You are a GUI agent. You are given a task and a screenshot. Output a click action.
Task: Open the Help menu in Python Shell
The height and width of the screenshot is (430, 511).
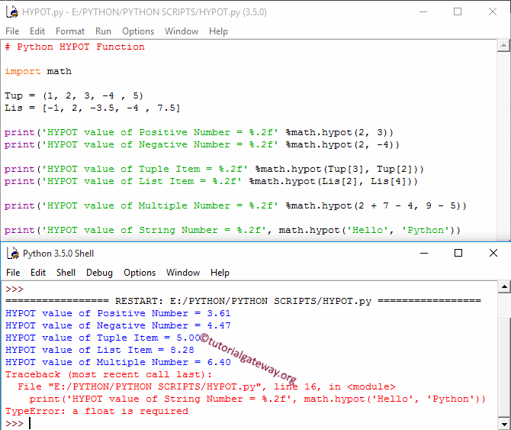(x=220, y=273)
